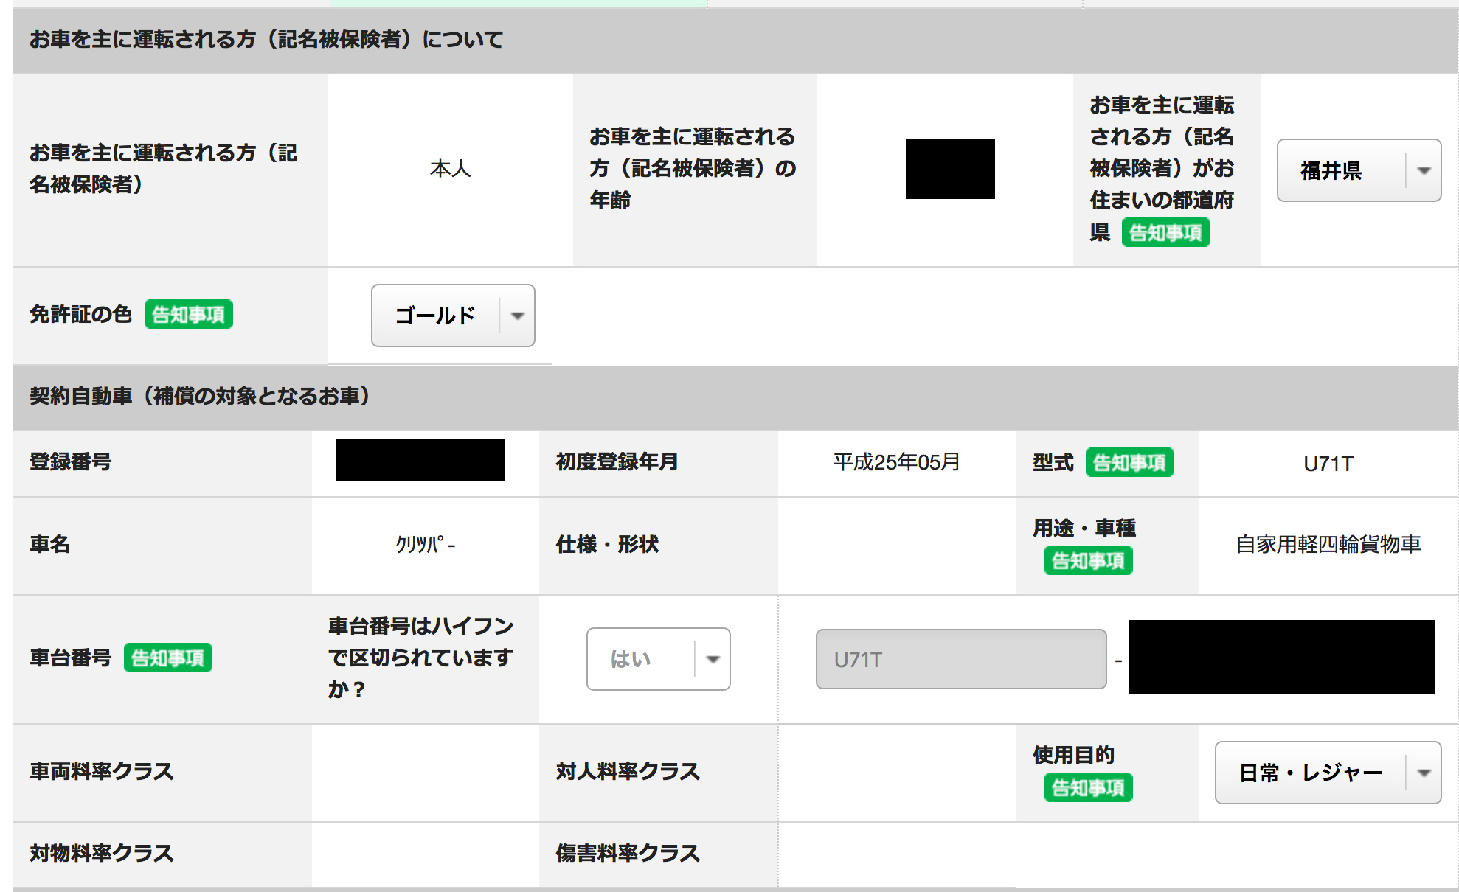Click 告知事項 badge under 用途・車種
The height and width of the screenshot is (892, 1459).
[1088, 561]
